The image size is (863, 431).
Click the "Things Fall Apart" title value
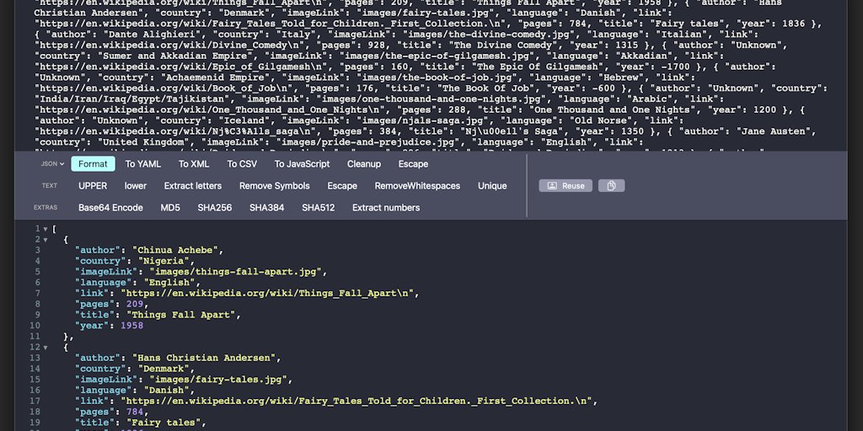(x=180, y=315)
